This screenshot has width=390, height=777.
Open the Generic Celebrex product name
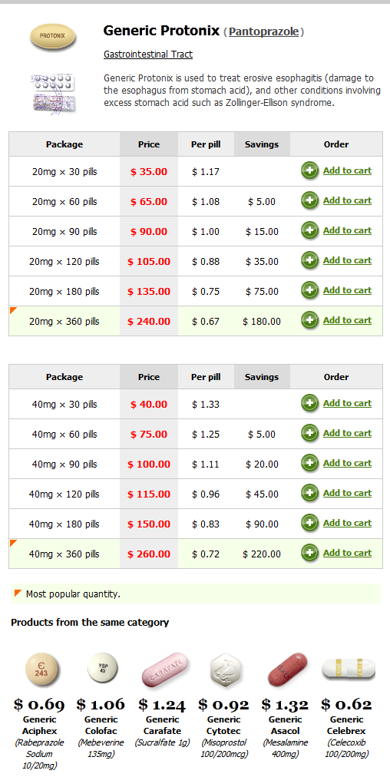tap(346, 725)
